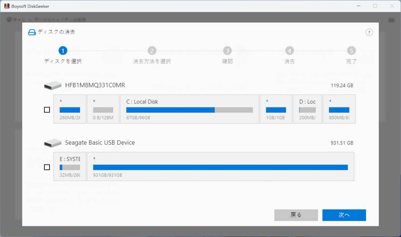Select the 0 B/128M partition block
This screenshot has width=401, height=237.
[103, 109]
